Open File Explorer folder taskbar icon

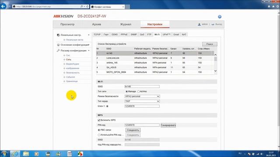click(26, 154)
